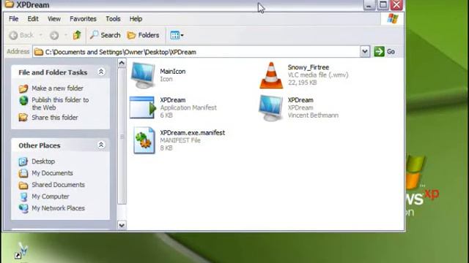The width and height of the screenshot is (469, 263).
Task: Click the "22,195 KB" size text
Action: pyautogui.click(x=302, y=83)
